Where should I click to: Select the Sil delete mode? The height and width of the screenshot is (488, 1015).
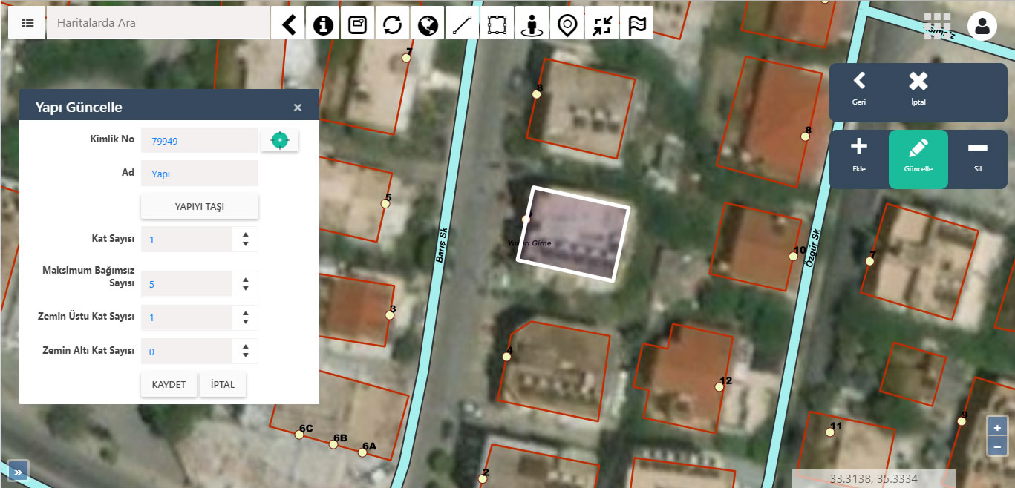(977, 159)
